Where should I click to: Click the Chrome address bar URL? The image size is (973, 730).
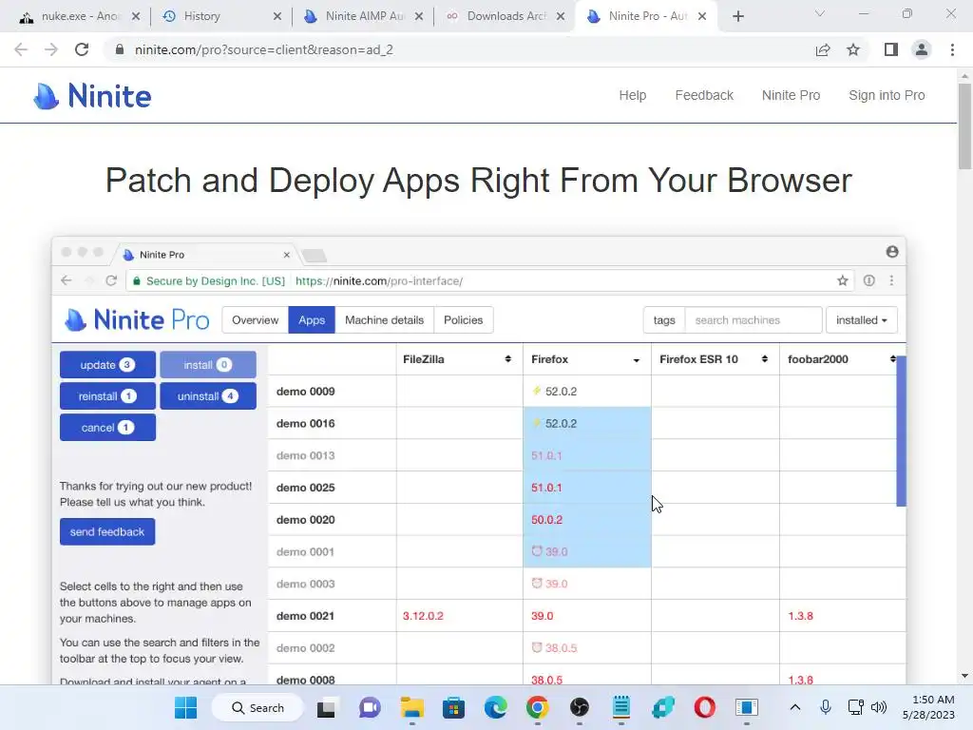(264, 49)
